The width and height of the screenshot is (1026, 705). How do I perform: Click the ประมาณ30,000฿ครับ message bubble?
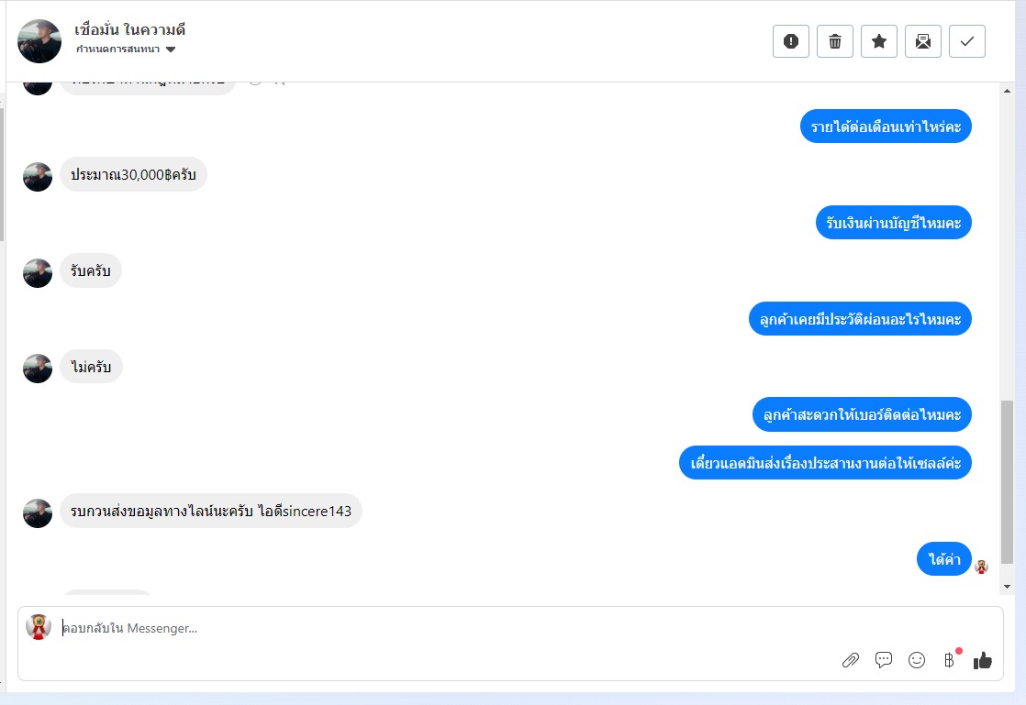pyautogui.click(x=133, y=174)
